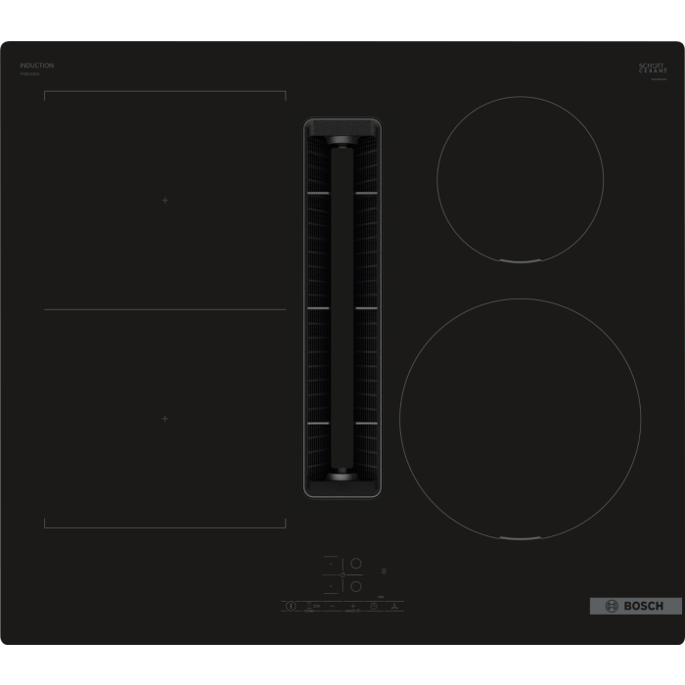Image resolution: width=685 pixels, height=685 pixels.
Task: Click the top cap of the central extractor vent
Action: pyautogui.click(x=342, y=141)
